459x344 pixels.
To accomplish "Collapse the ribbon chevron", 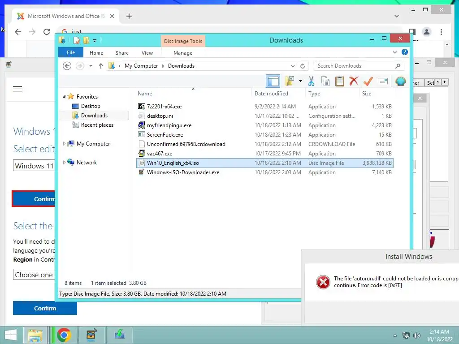I will click(x=394, y=52).
